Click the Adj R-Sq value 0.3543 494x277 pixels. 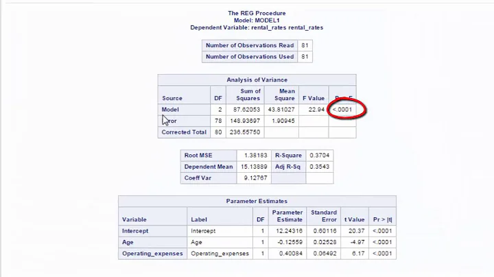point(320,167)
